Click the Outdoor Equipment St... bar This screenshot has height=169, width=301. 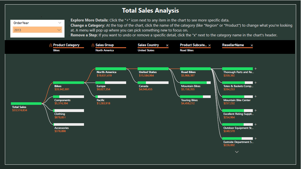237,125
